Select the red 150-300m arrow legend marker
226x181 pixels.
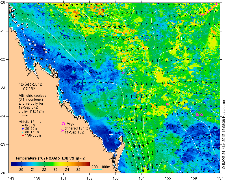pos(23,136)
